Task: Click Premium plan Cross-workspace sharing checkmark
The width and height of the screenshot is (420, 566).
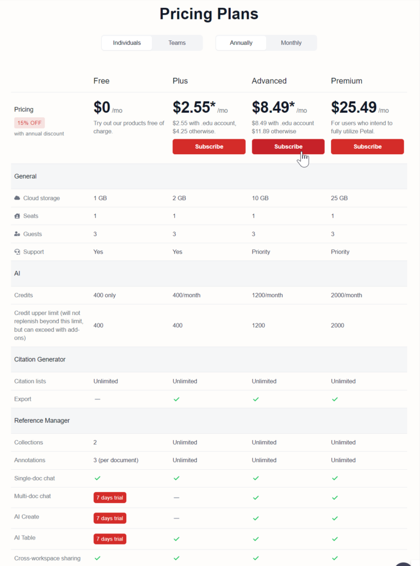Action: [x=335, y=558]
